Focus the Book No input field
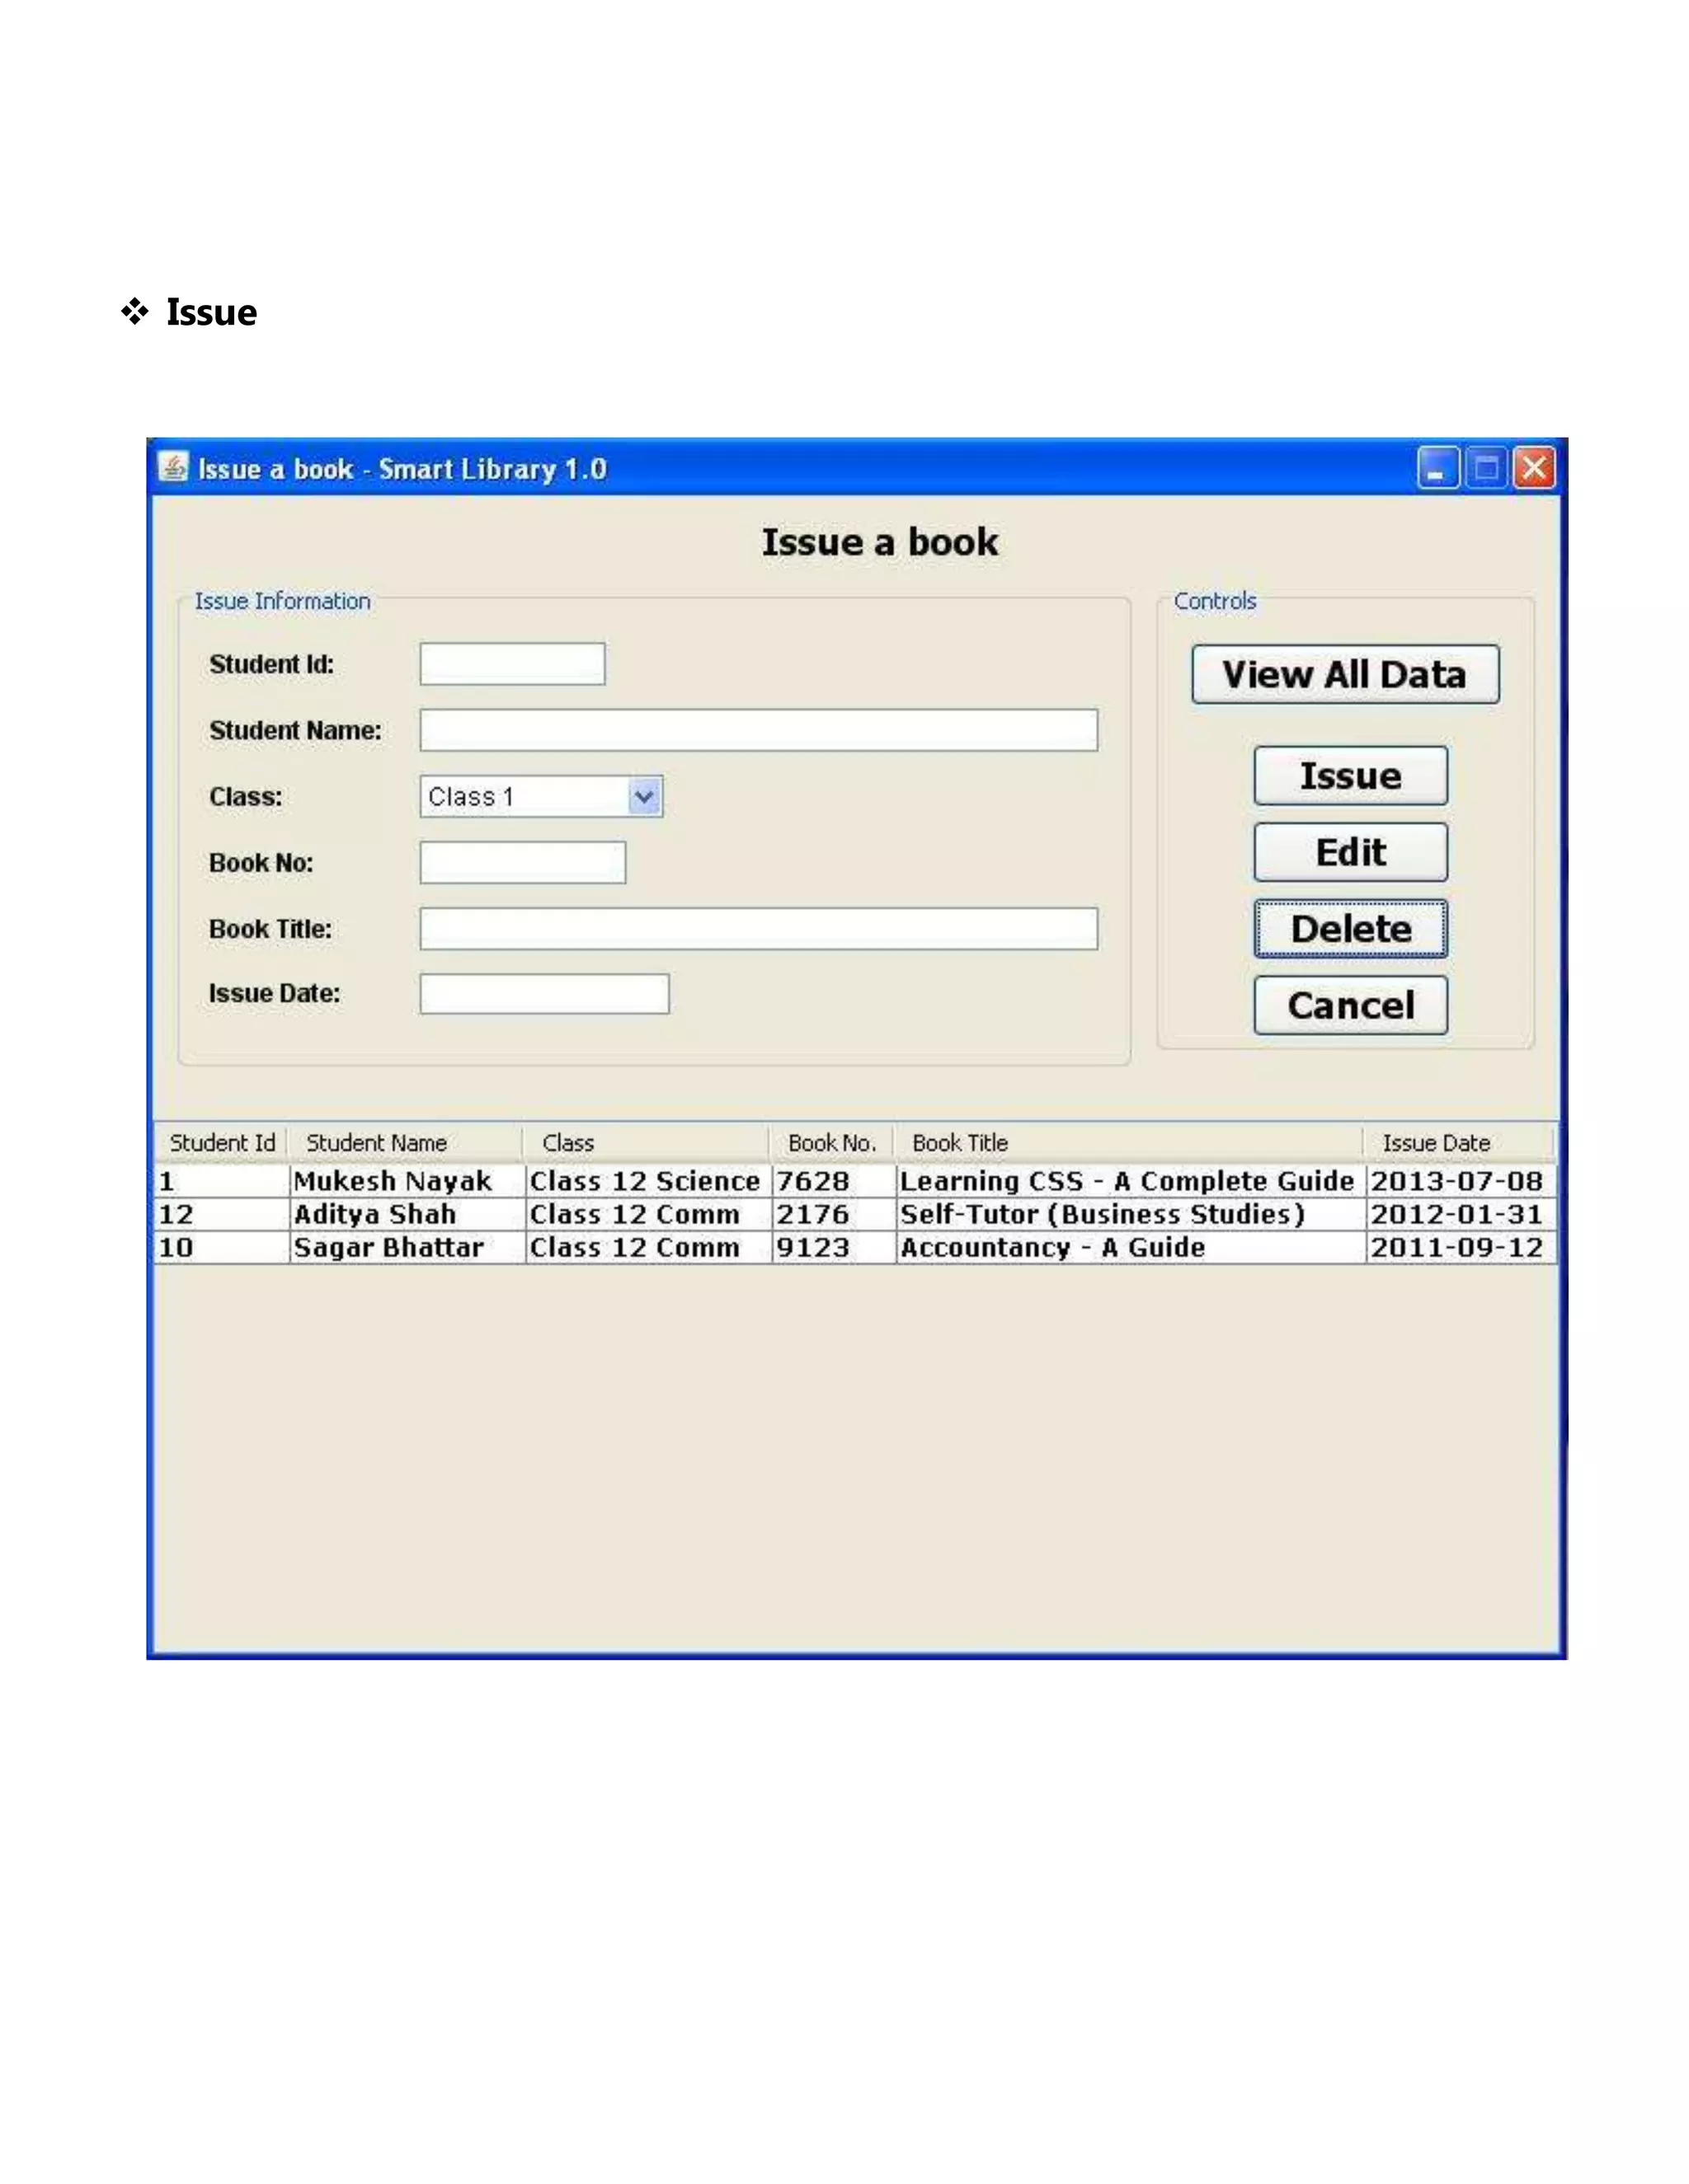 coord(522,862)
